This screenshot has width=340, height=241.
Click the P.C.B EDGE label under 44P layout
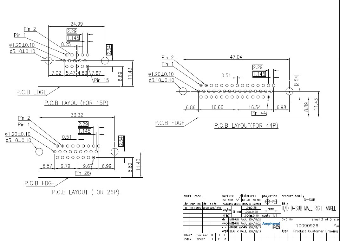[170, 123]
